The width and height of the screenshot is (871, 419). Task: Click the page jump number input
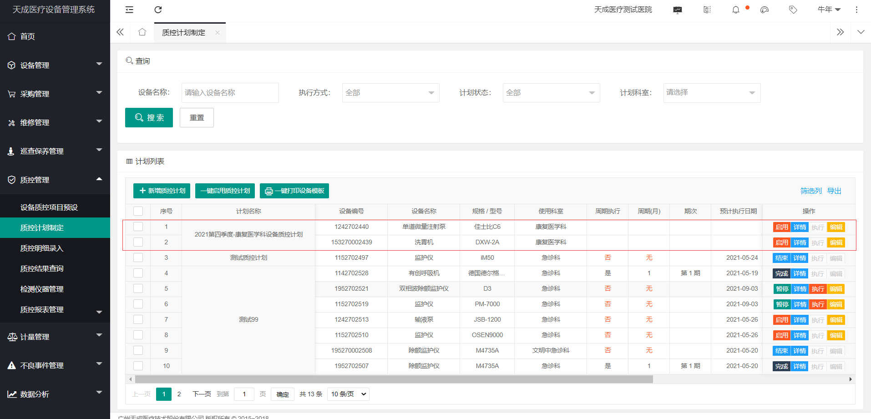tap(244, 394)
